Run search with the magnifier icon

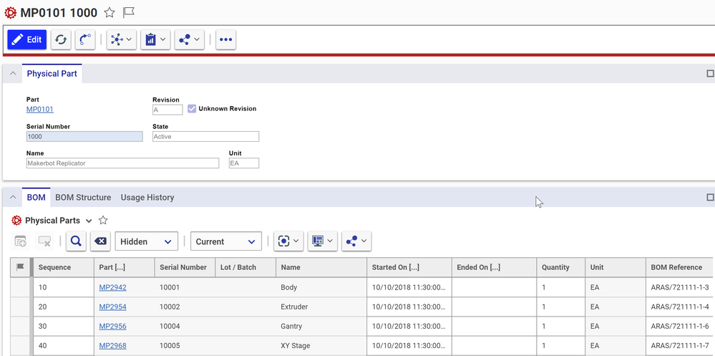pyautogui.click(x=76, y=242)
